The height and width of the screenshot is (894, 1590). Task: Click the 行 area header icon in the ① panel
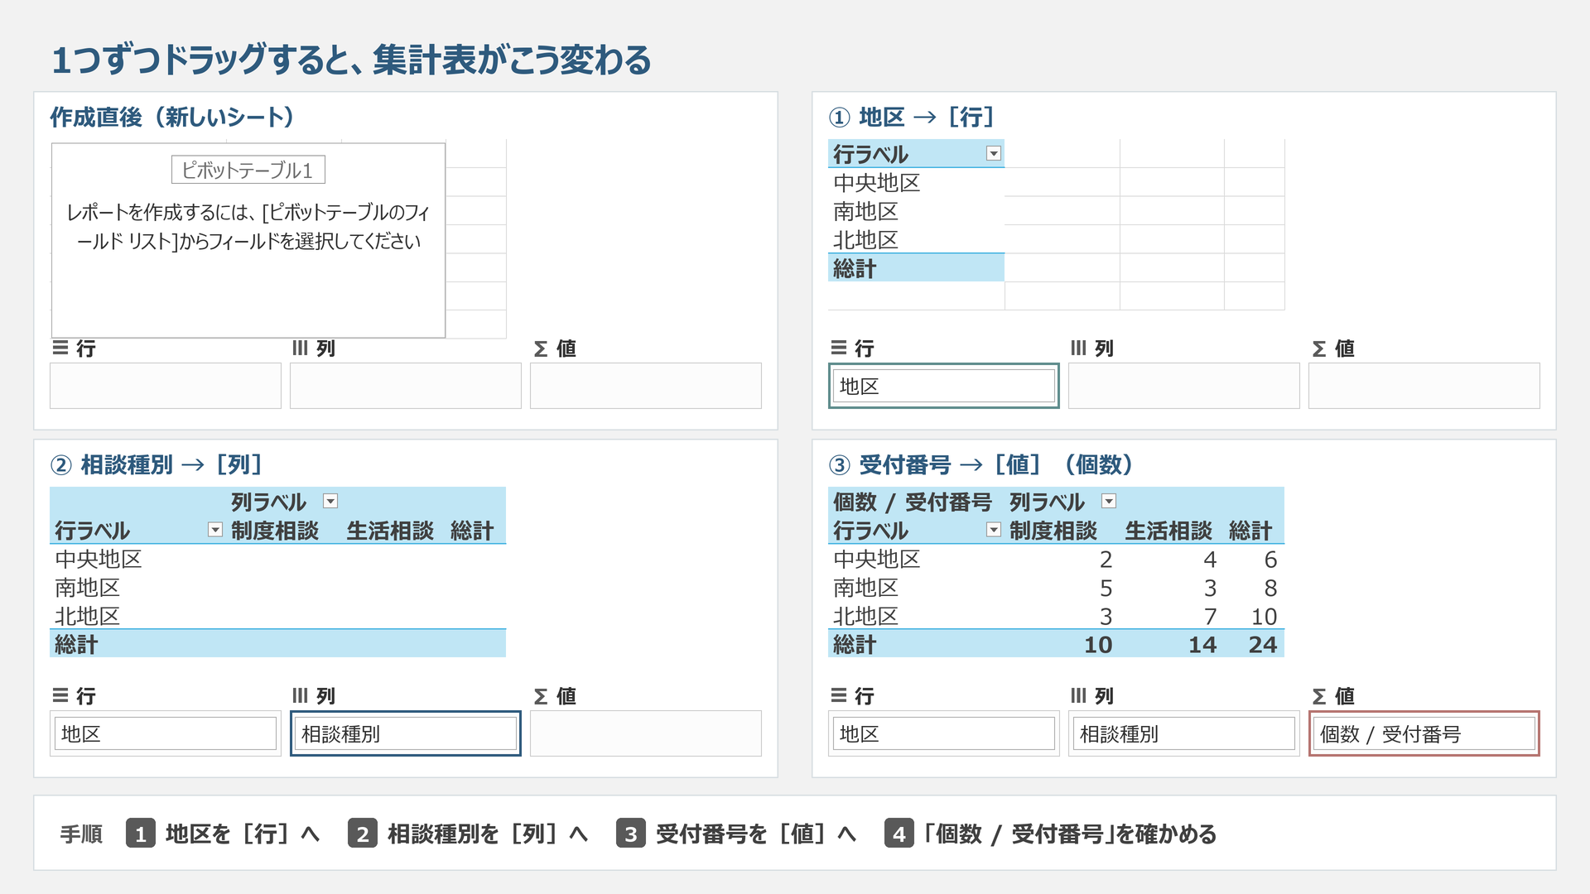point(839,348)
